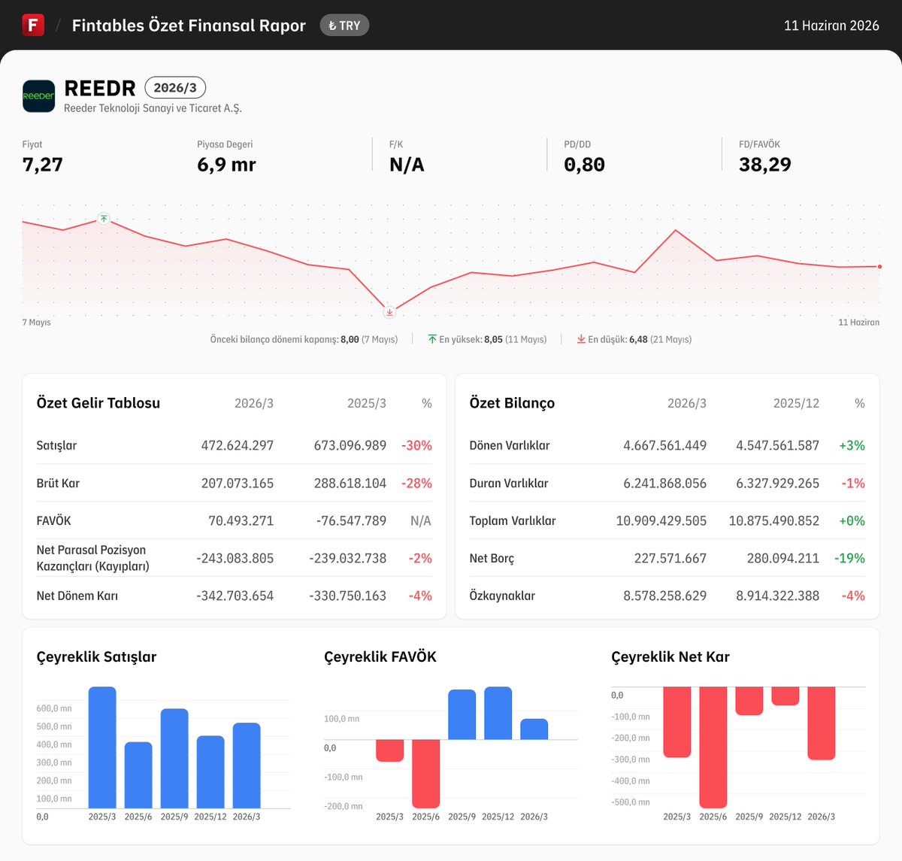Viewport: 902px width, 861px height.
Task: Click the -28% change for Brüt Kar
Action: pyautogui.click(x=416, y=483)
